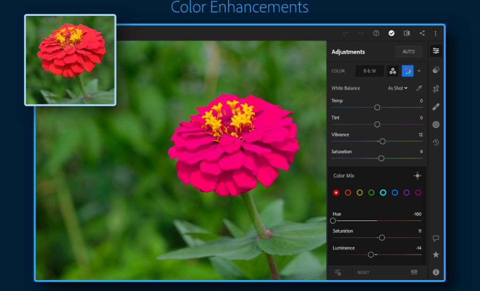The height and width of the screenshot is (291, 480).
Task: Select the blue color channel
Action: [395, 193]
